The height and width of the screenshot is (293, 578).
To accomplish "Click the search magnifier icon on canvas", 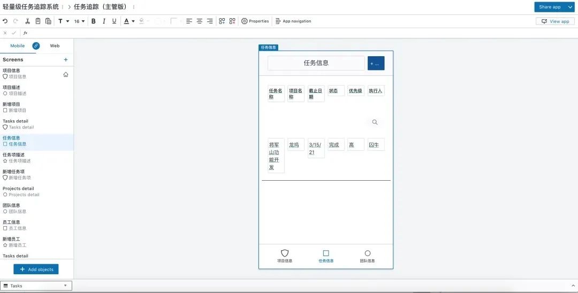I will (375, 122).
